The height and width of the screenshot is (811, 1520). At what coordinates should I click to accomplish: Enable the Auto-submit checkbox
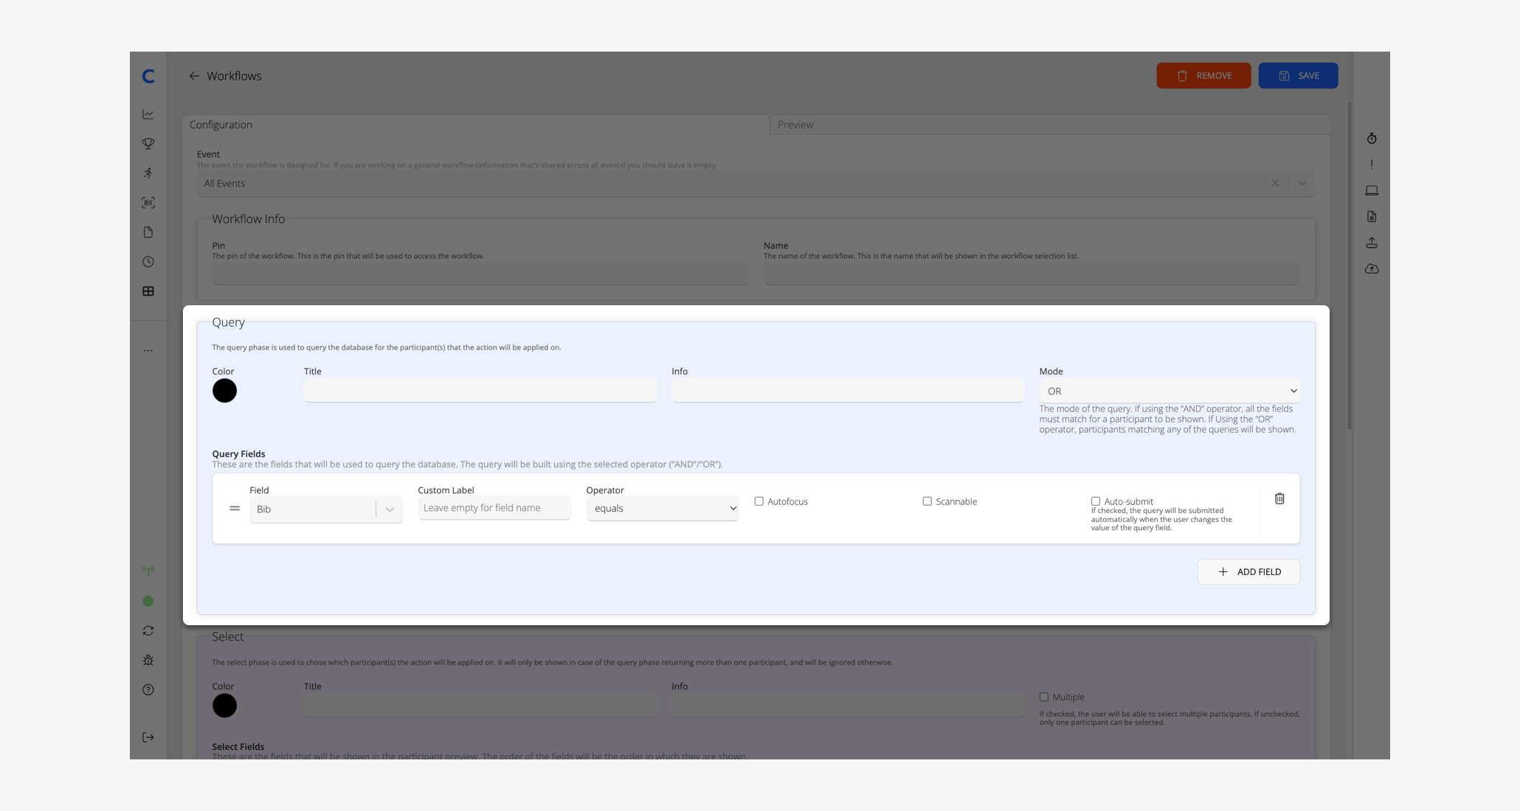[x=1095, y=501]
